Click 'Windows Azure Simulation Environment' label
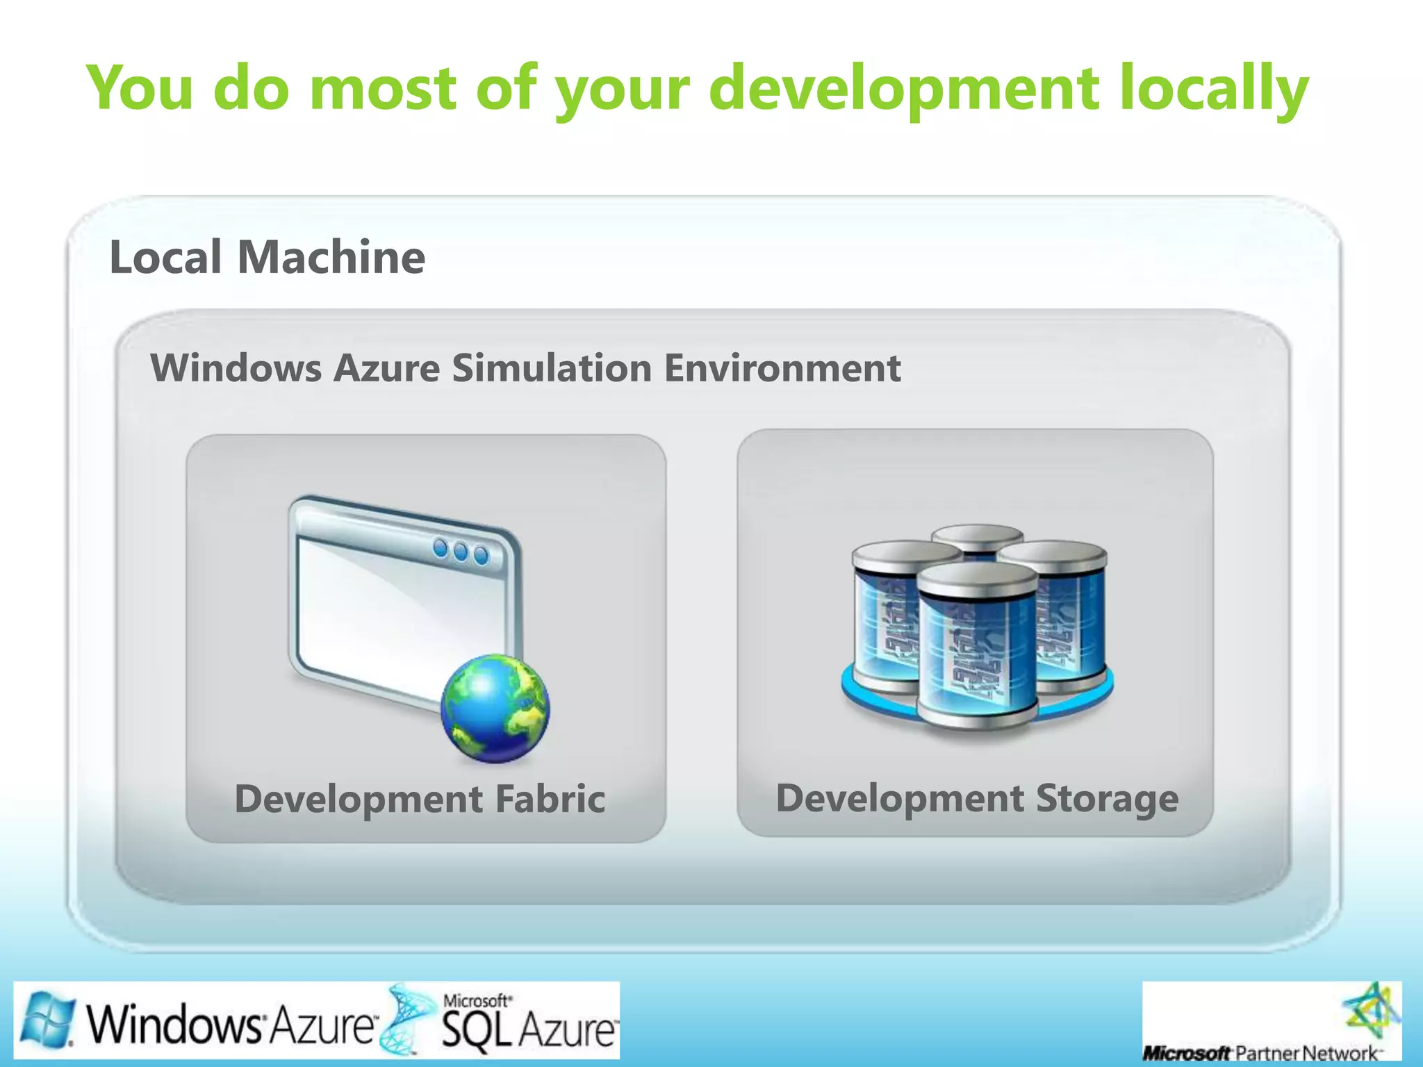 pyautogui.click(x=525, y=367)
